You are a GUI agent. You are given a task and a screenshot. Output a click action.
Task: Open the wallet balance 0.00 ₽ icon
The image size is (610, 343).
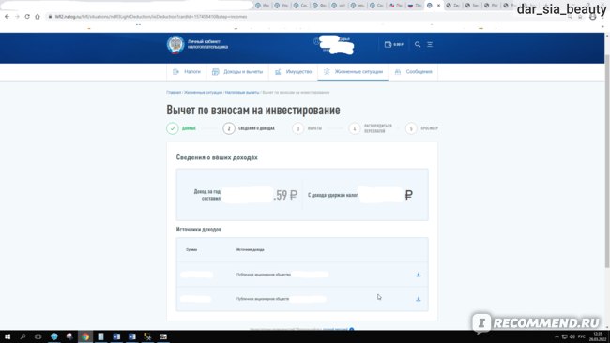(394, 44)
